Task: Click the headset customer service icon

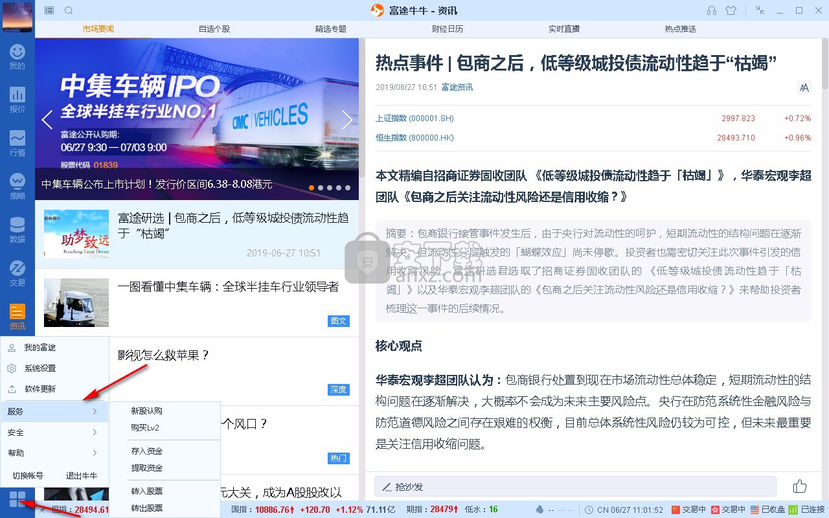Action: 712,10
